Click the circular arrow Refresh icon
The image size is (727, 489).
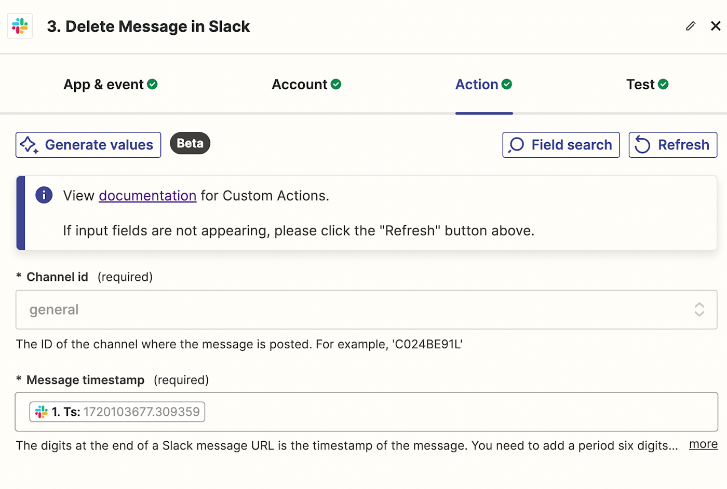642,145
